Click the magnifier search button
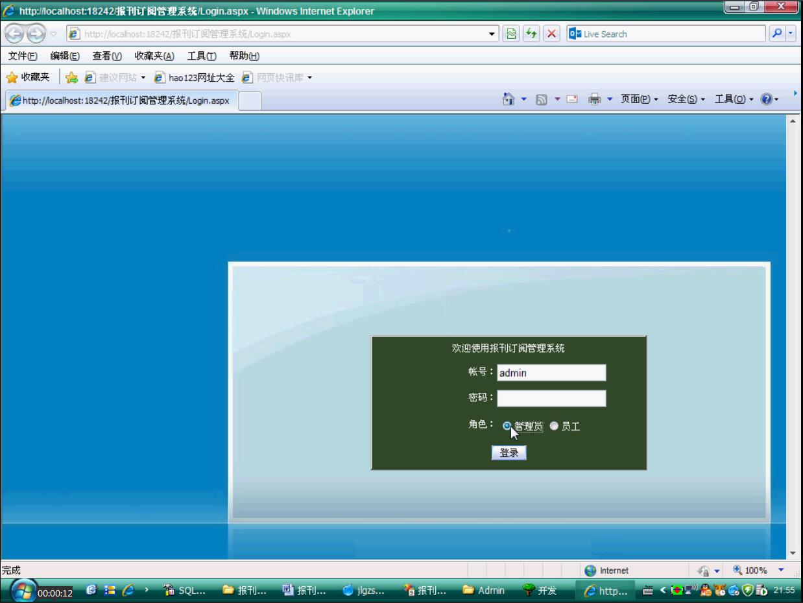Viewport: 803px width, 603px height. click(x=776, y=34)
